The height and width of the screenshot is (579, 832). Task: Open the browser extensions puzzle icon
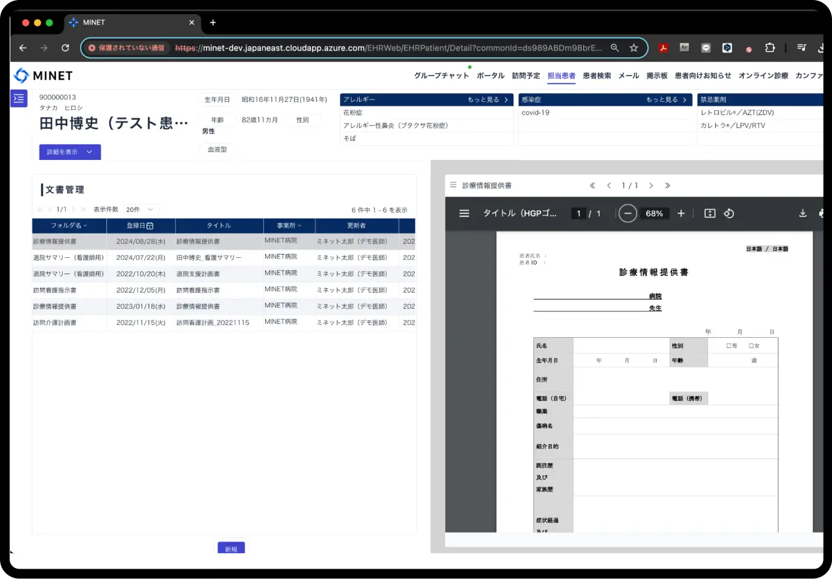(770, 48)
